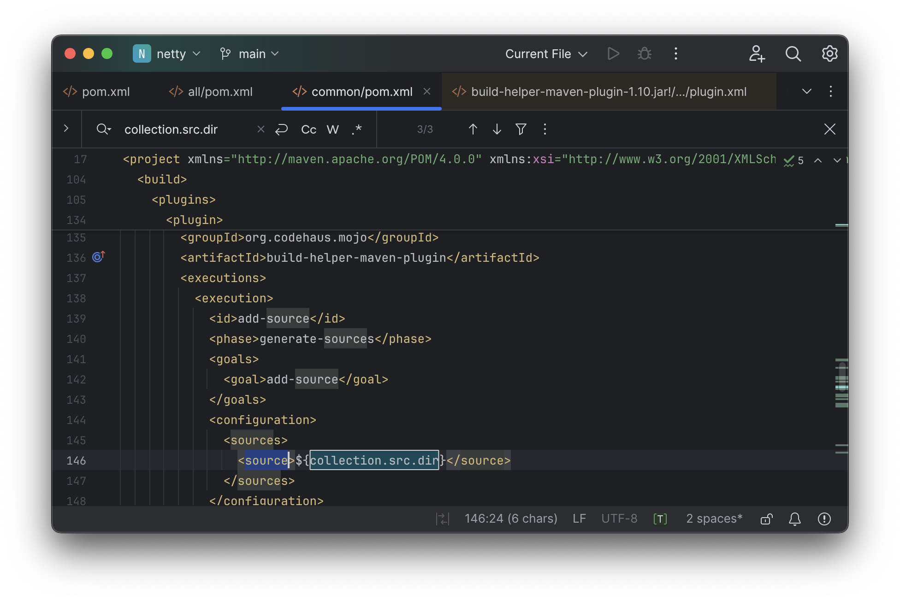The width and height of the screenshot is (900, 601).
Task: Open the build-helper-maven-plugin plugin.xml tab
Action: click(609, 91)
